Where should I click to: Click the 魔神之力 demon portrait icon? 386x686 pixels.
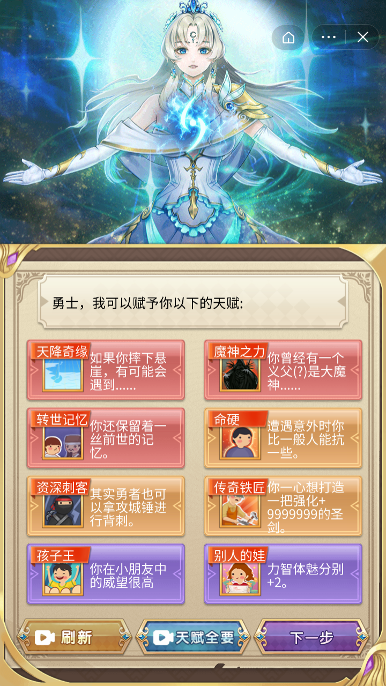pyautogui.click(x=240, y=374)
